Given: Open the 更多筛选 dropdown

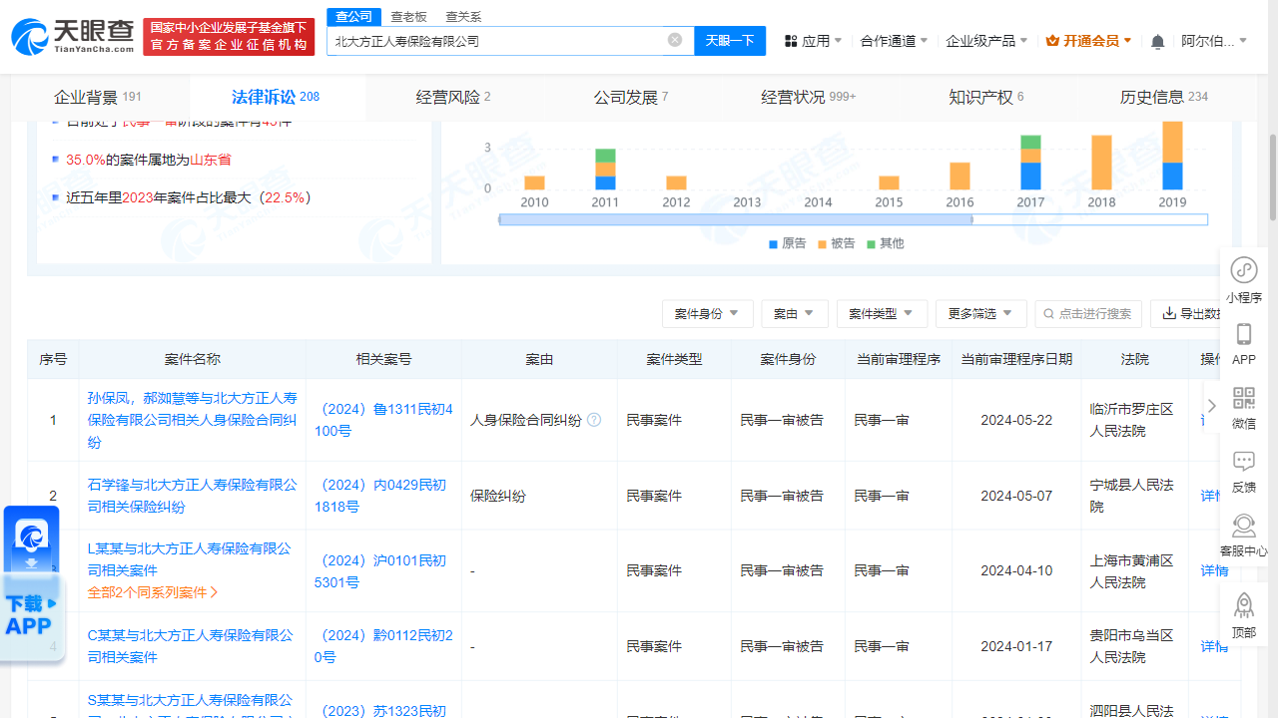Looking at the screenshot, I should (x=980, y=313).
